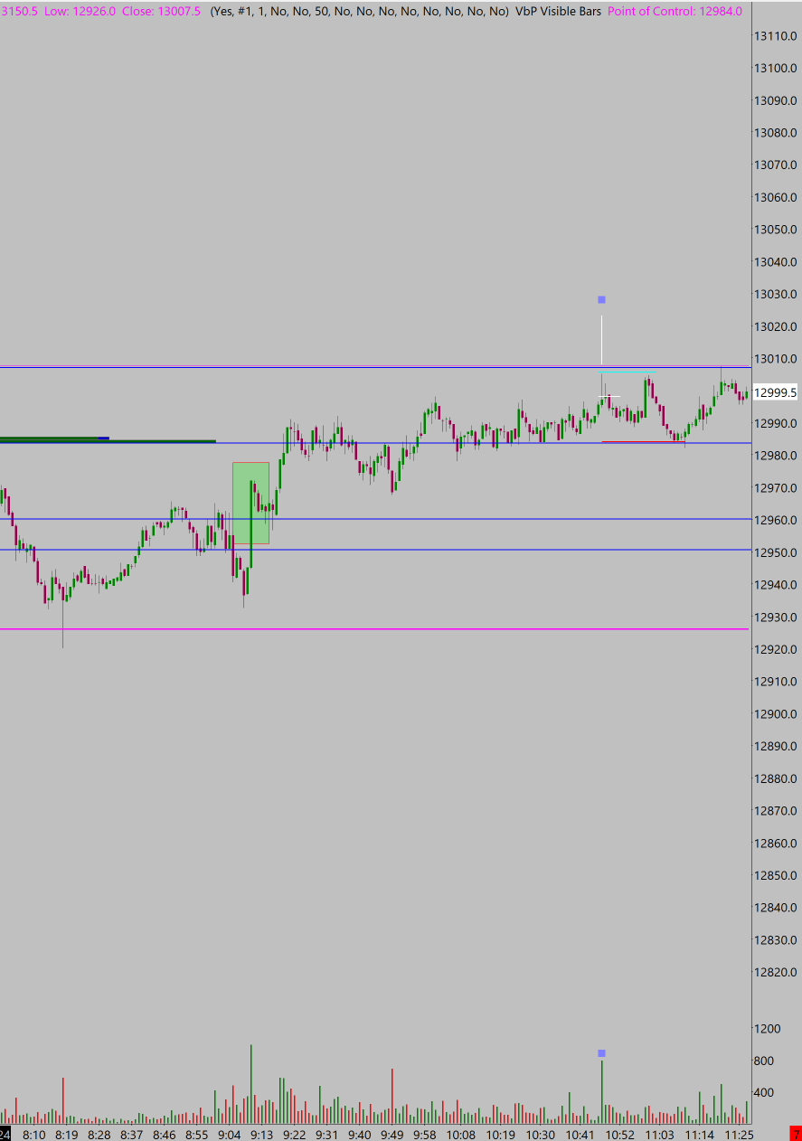Click the current price label 12999.5
This screenshot has height=1141, width=802.
point(776,392)
